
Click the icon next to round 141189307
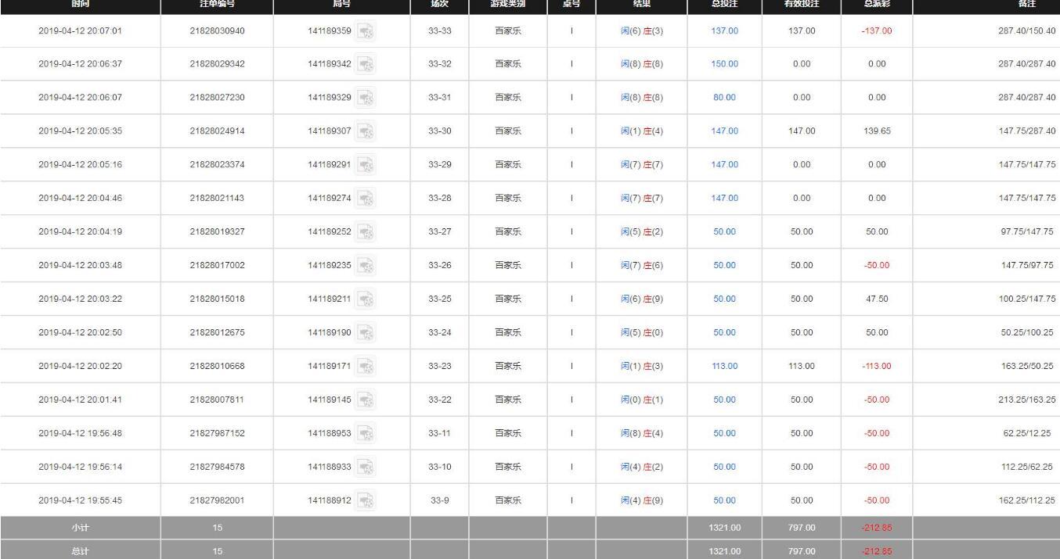[x=366, y=131]
